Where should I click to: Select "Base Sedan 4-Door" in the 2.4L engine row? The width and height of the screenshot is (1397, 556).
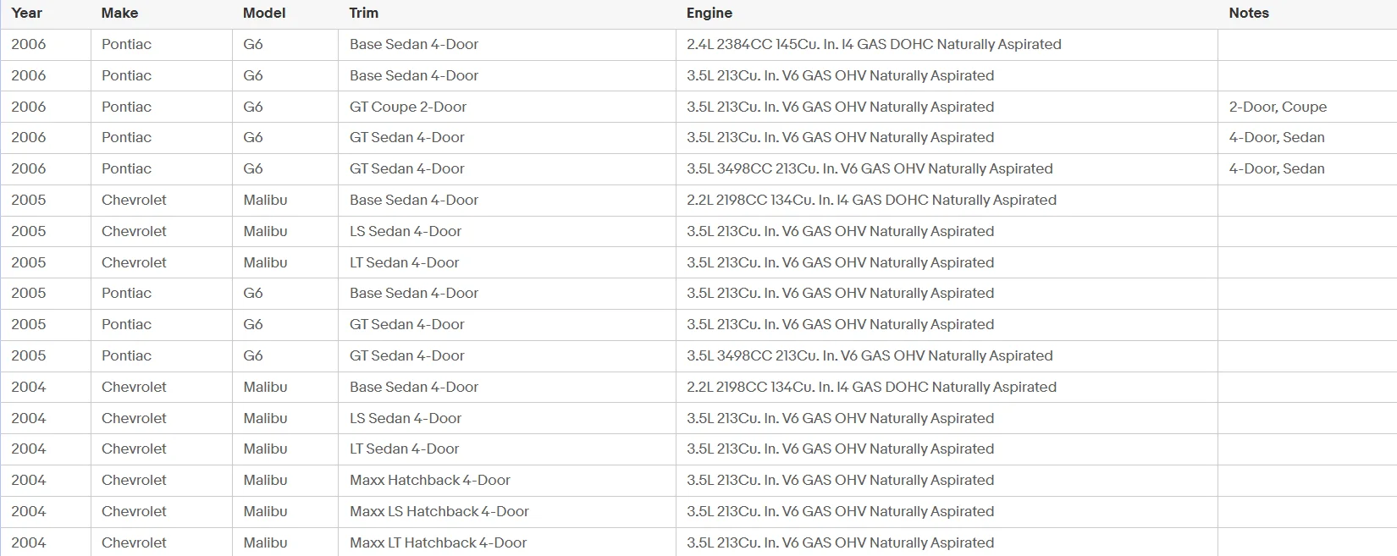[414, 44]
